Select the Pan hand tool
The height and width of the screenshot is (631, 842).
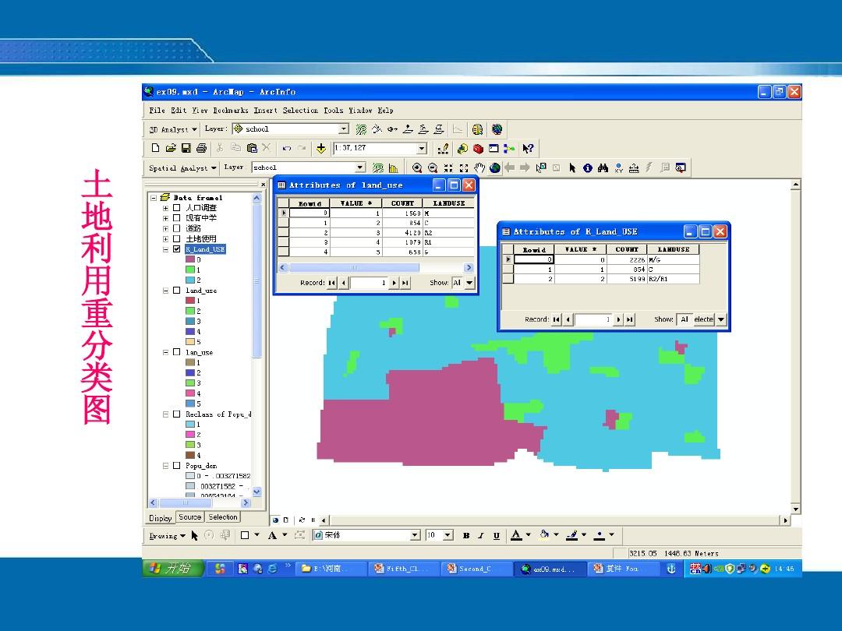point(479,167)
